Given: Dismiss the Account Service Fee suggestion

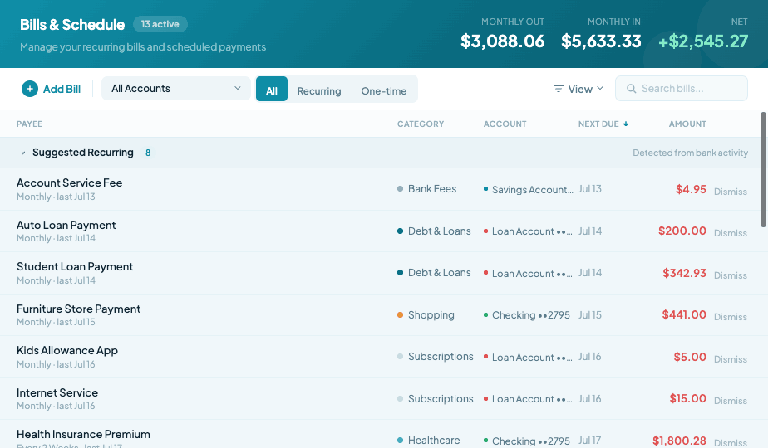Looking at the screenshot, I should pos(731,192).
